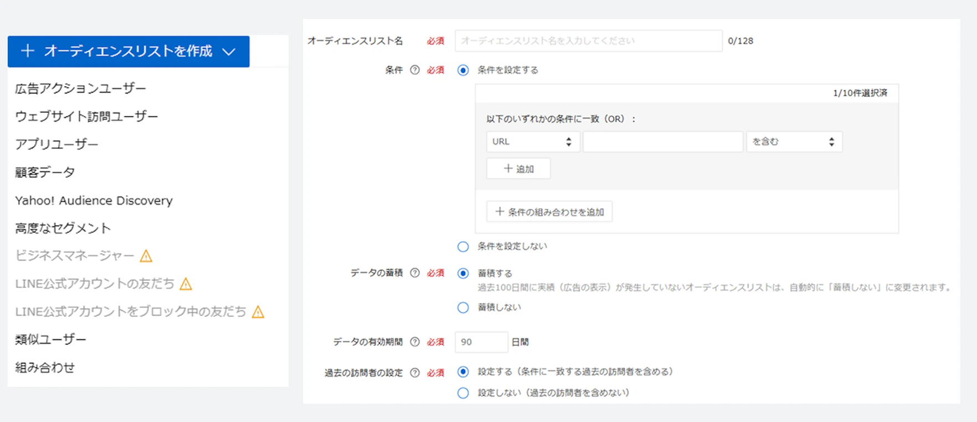Viewport: 977px width, 422px height.
Task: Choose 蓄積する radio option
Action: coord(463,273)
